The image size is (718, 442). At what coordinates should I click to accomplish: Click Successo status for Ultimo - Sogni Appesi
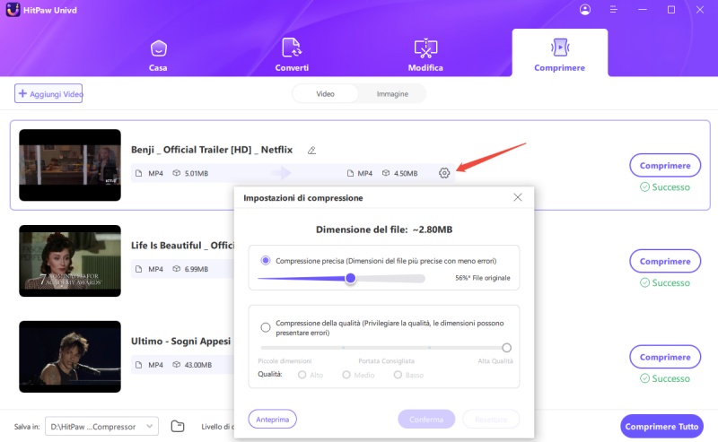(665, 378)
